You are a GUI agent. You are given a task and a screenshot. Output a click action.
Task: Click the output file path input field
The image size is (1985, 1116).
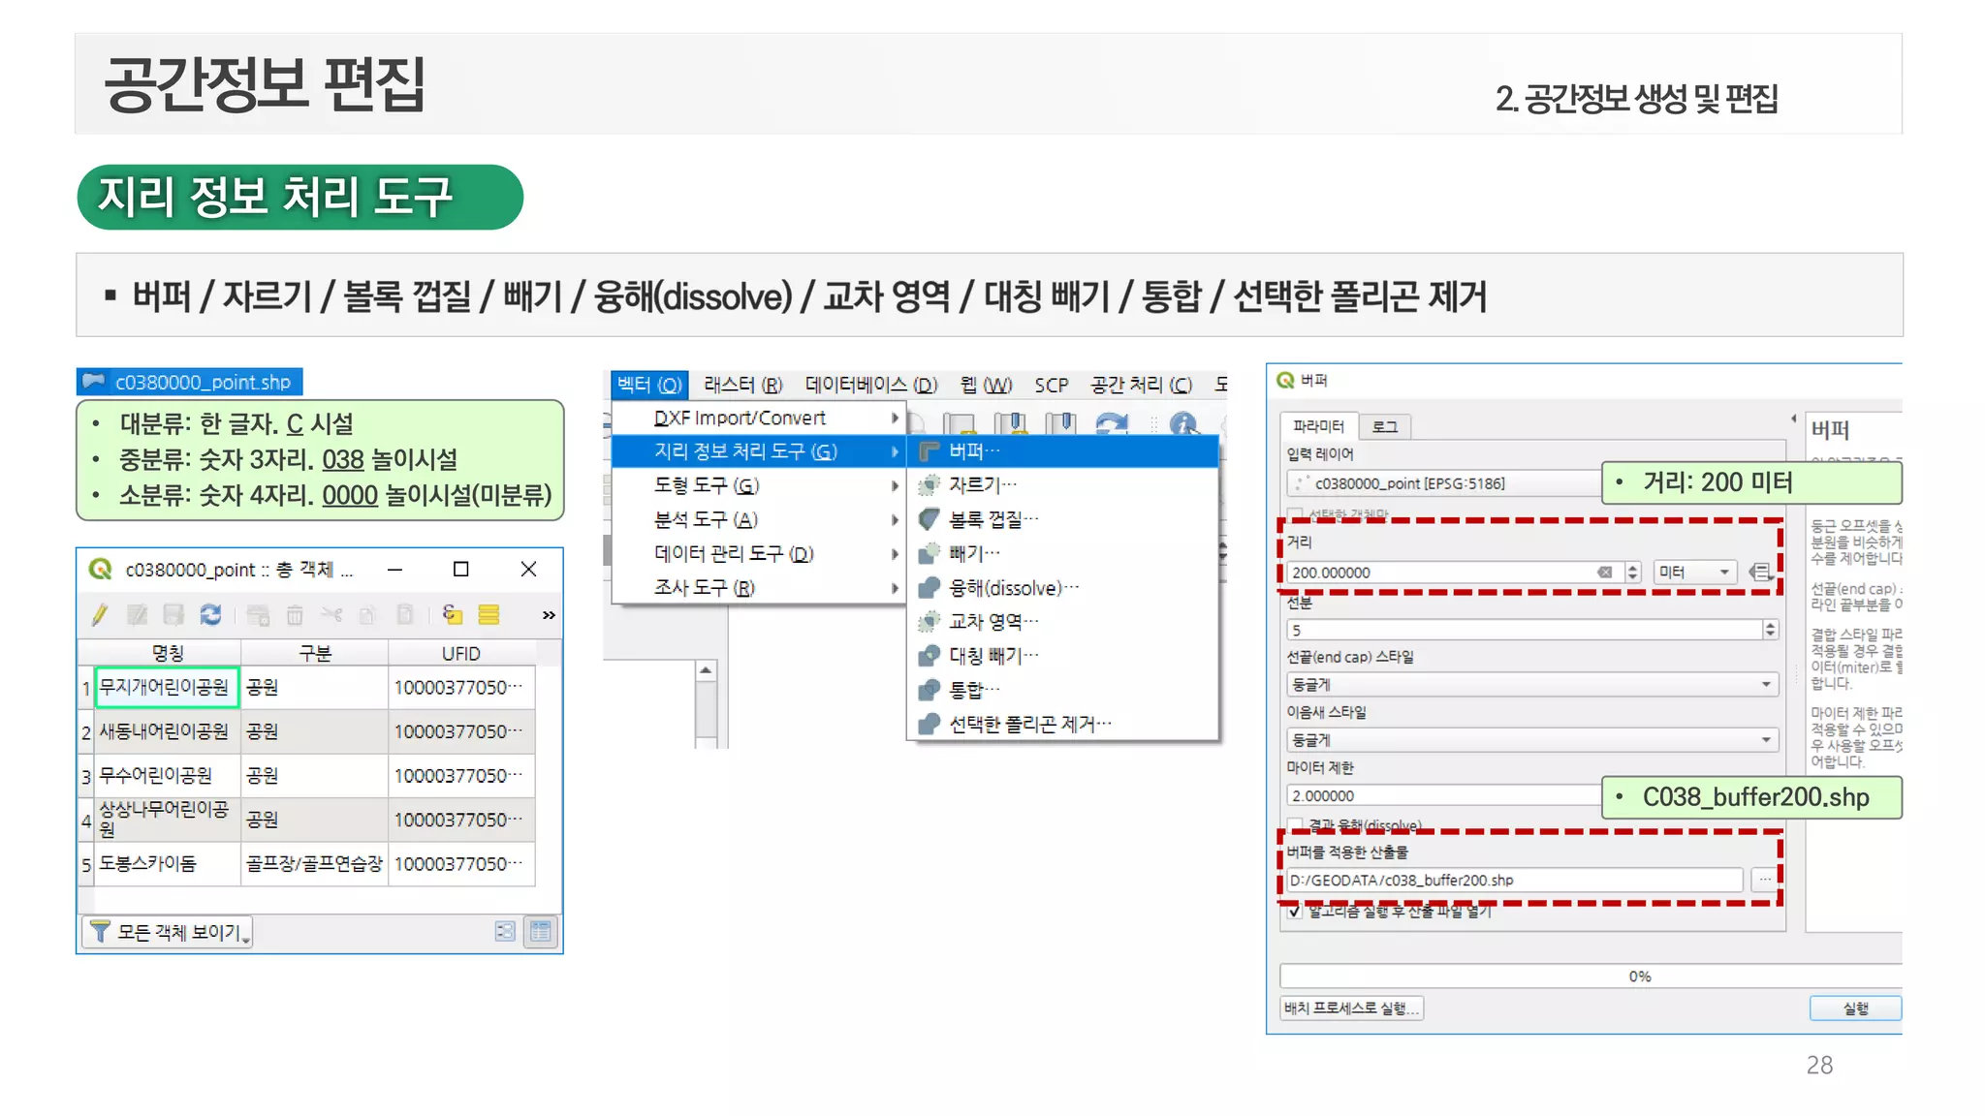coord(1512,880)
